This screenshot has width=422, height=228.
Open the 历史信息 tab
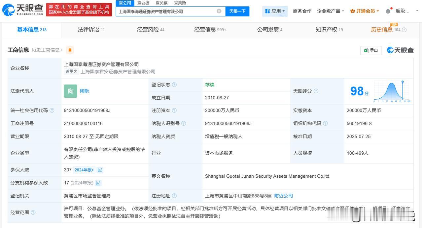[385, 30]
